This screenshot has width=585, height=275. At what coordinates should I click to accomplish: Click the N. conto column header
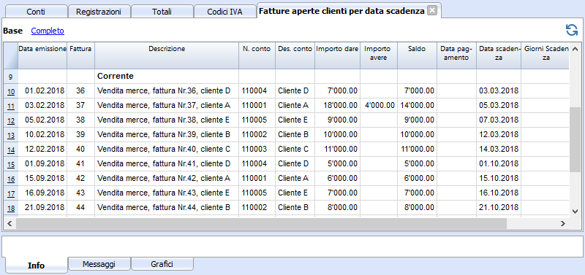point(257,55)
